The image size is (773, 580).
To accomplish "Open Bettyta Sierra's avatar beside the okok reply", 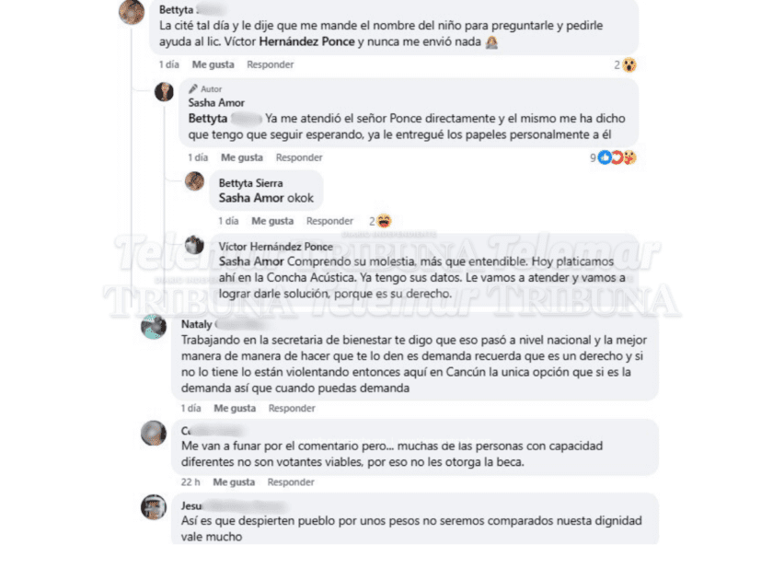I will click(x=194, y=181).
